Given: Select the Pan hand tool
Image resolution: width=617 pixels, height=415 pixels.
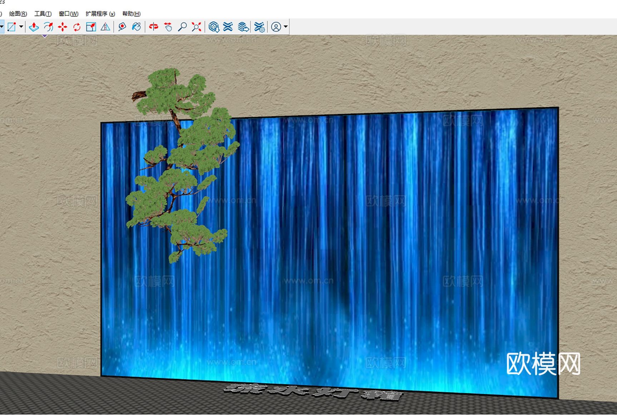Looking at the screenshot, I should coord(168,27).
